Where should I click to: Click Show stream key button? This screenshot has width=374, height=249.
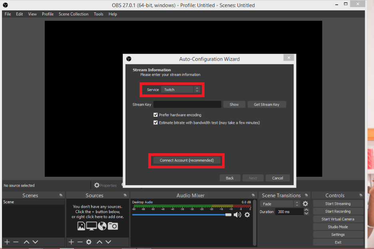tap(234, 105)
